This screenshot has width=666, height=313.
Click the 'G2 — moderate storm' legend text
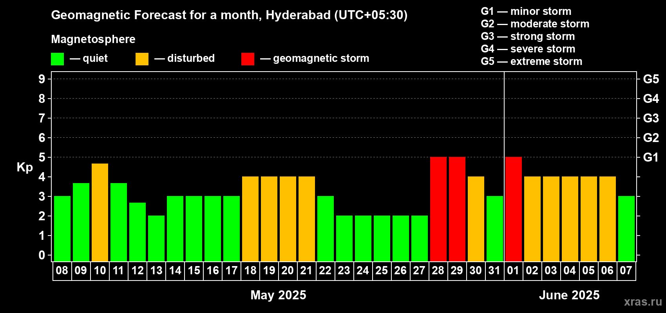[535, 24]
